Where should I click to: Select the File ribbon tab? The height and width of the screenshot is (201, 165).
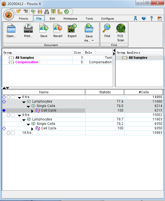(39, 18)
